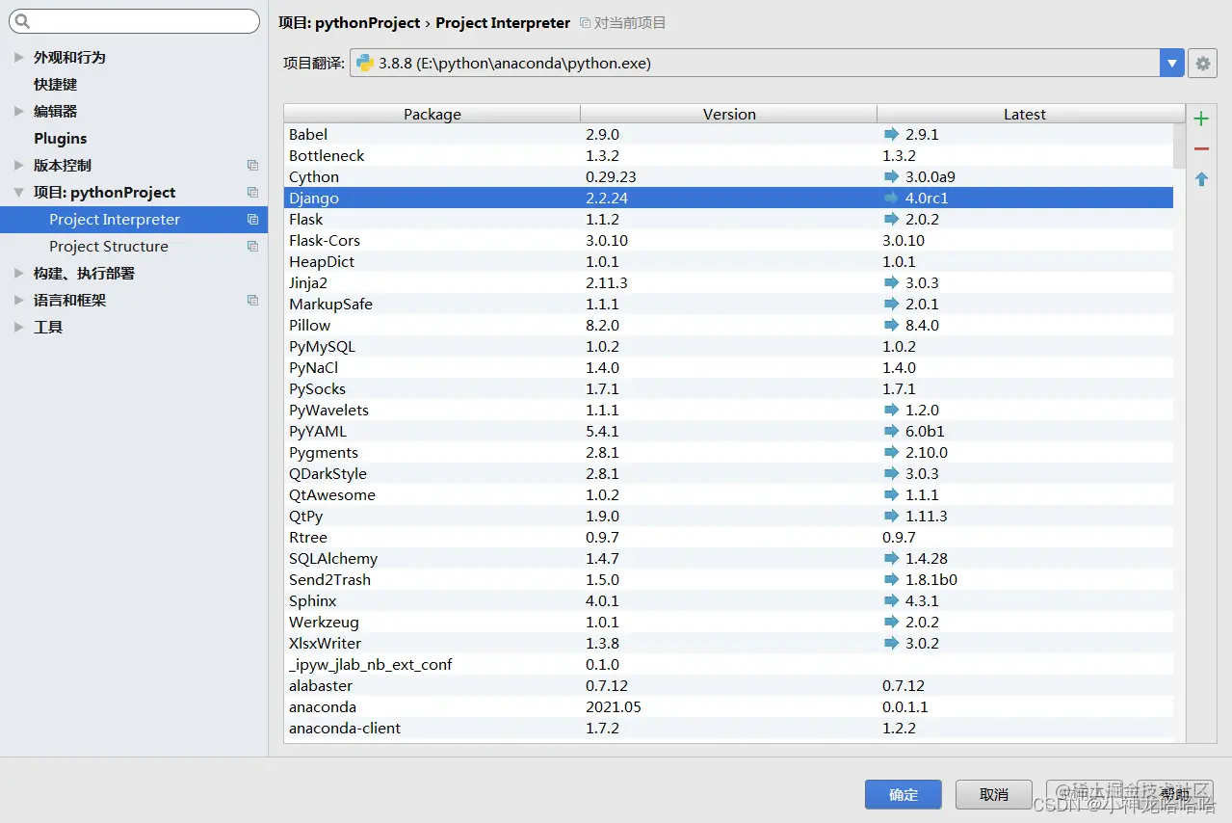Click the 取消 button
This screenshot has width=1232, height=823.
[994, 794]
